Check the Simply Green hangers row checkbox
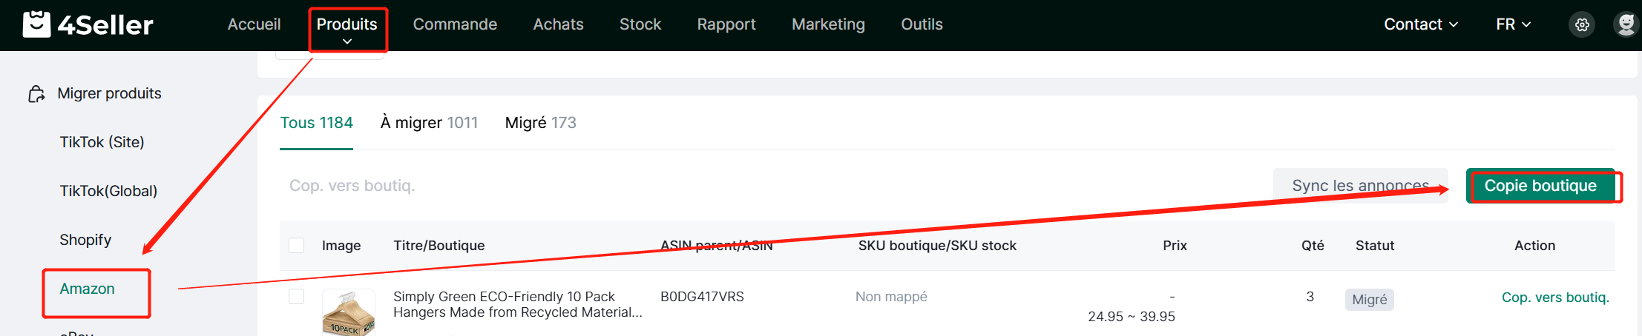 [297, 296]
